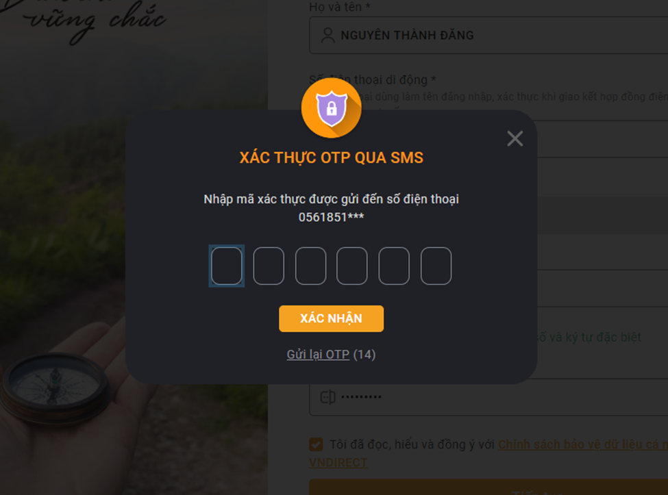Click the masked phone number 0561851***

pyautogui.click(x=332, y=217)
